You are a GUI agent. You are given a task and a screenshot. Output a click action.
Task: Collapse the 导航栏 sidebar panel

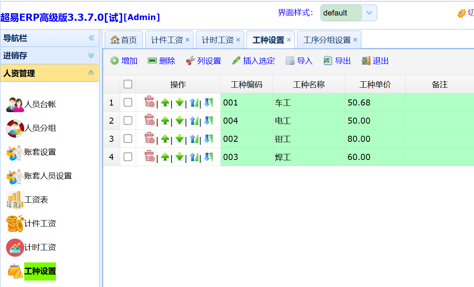click(91, 38)
